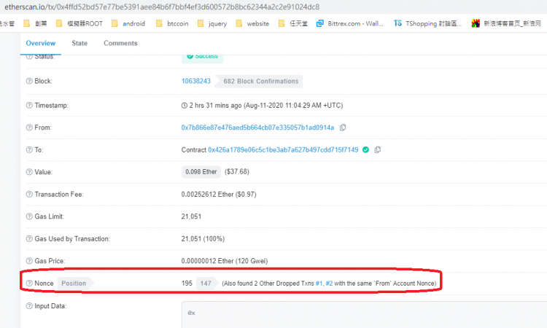The height and width of the screenshot is (328, 547).
Task: Open the btccoin bookmark folder
Action: [x=172, y=23]
